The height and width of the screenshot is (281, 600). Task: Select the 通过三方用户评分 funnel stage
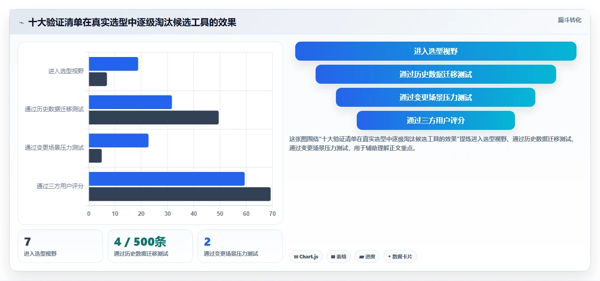click(x=435, y=120)
